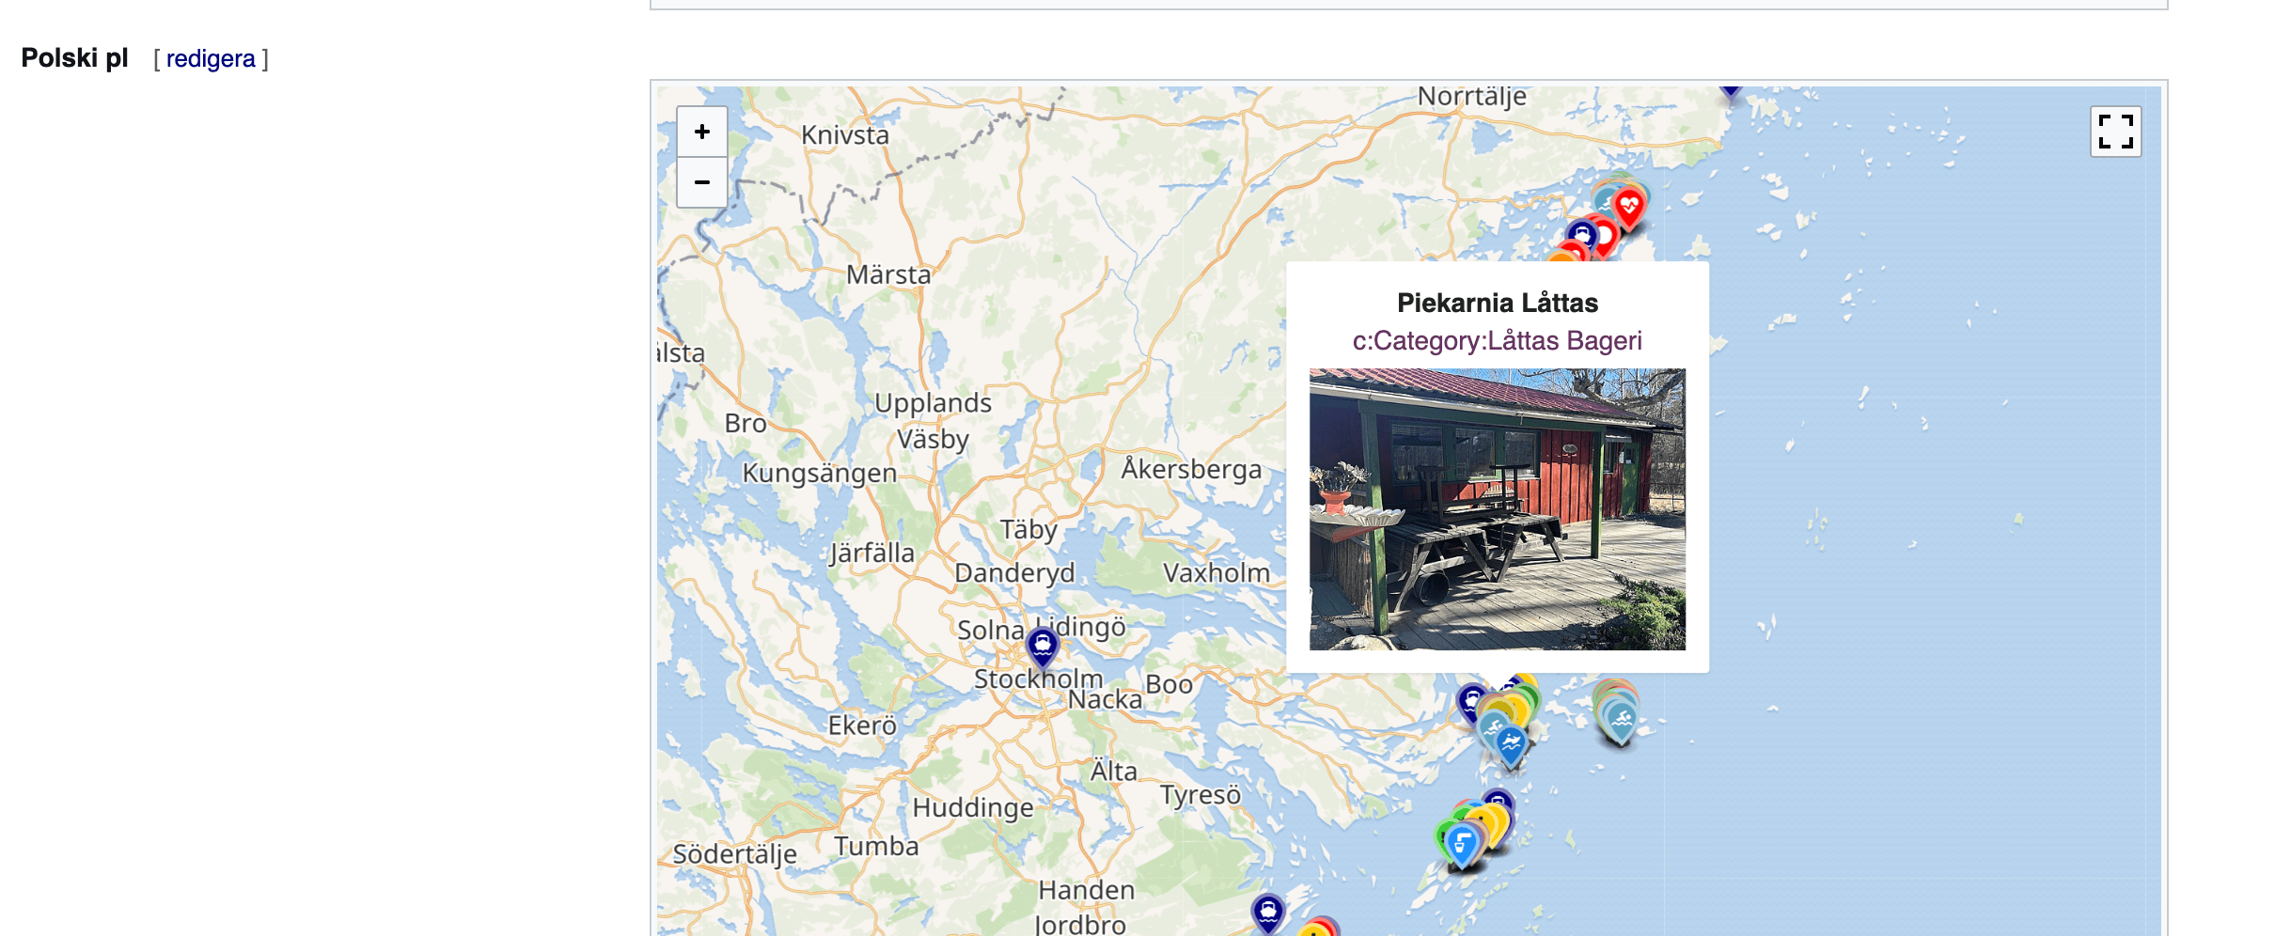Click the Polski pl section heading
Viewport: 2275px width, 936px height.
[x=74, y=58]
